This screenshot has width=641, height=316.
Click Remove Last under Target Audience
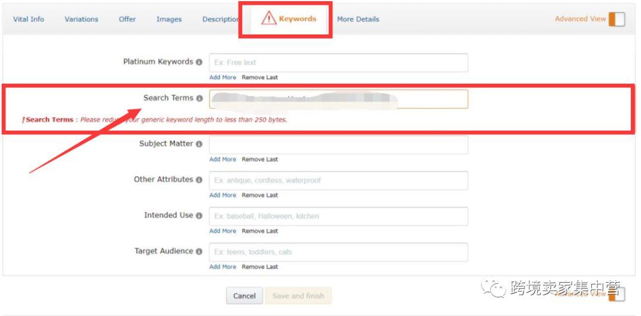click(260, 267)
